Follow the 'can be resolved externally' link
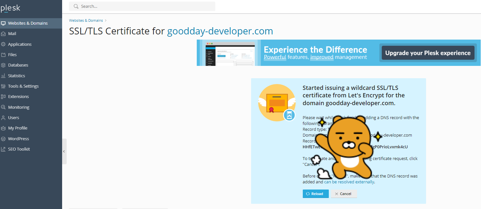The height and width of the screenshot is (209, 481). (x=349, y=182)
